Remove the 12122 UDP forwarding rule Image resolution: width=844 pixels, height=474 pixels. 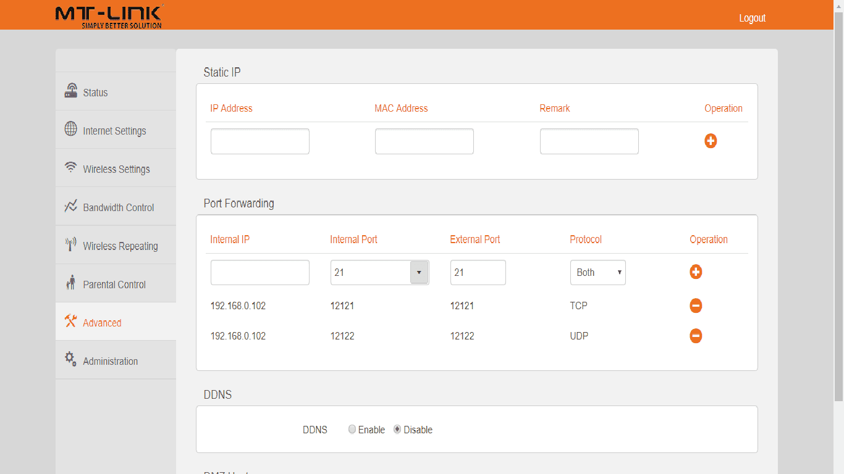[x=696, y=336]
